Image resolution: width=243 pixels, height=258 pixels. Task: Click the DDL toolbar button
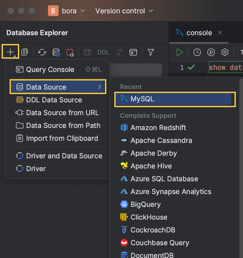[x=103, y=52]
